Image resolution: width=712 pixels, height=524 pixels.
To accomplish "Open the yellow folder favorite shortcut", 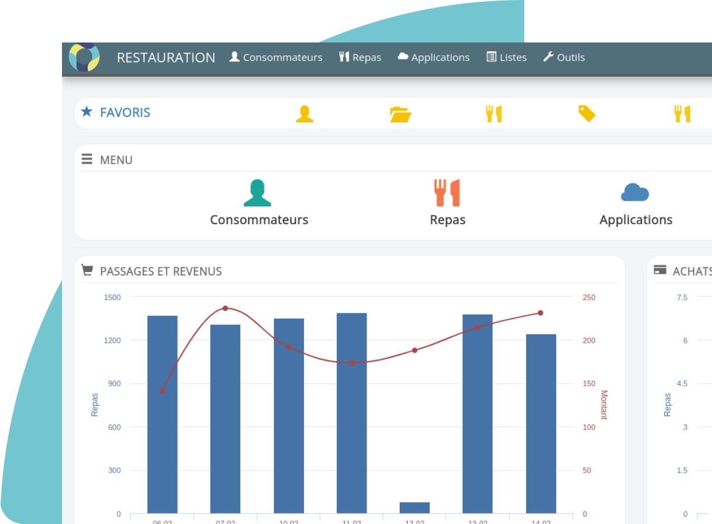I will 400,113.
